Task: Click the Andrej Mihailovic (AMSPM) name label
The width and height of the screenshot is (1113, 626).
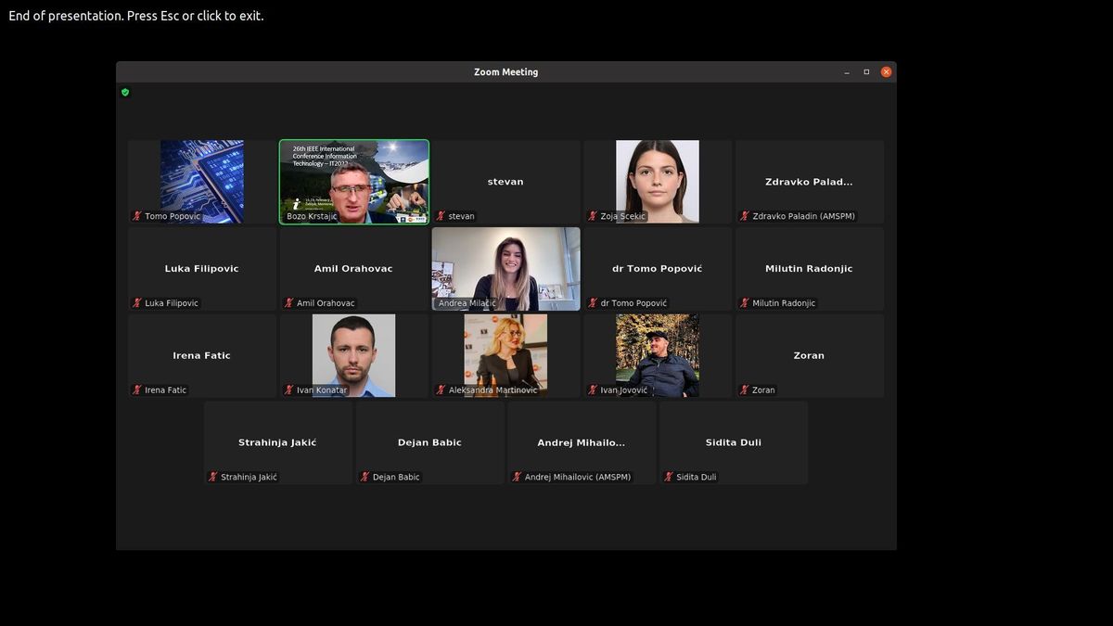Action: point(577,477)
